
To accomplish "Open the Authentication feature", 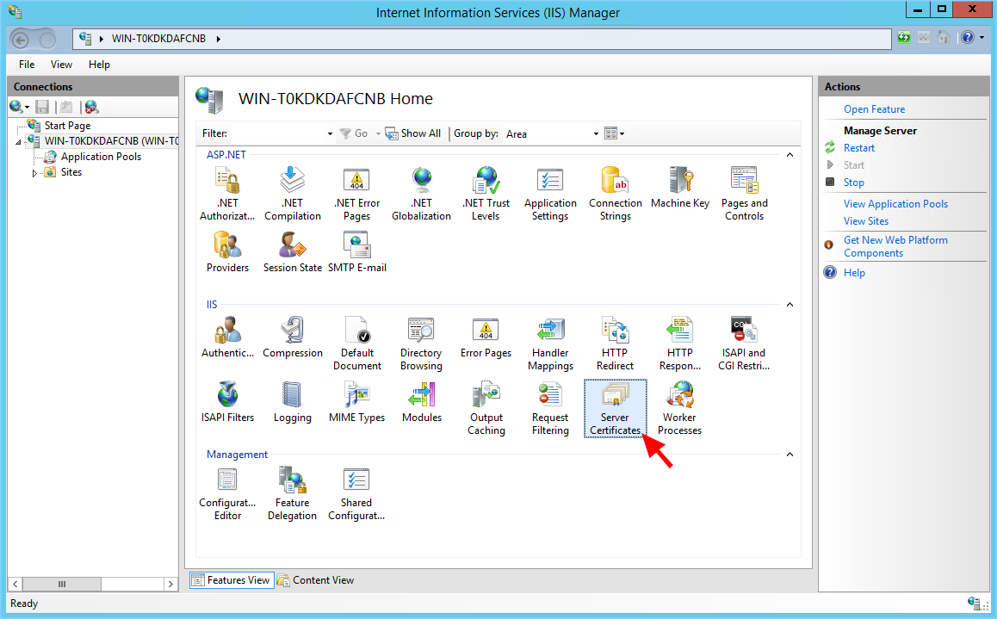I will click(227, 337).
